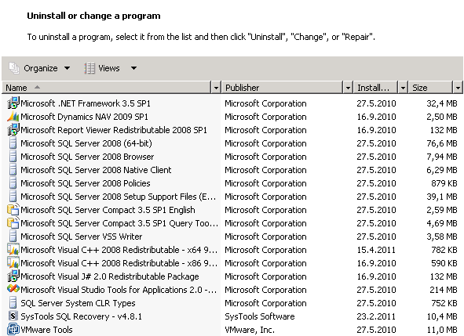This screenshot has width=464, height=336.
Task: Click the Visual C++ 2008 Redistributable x86 icon
Action: [13, 263]
